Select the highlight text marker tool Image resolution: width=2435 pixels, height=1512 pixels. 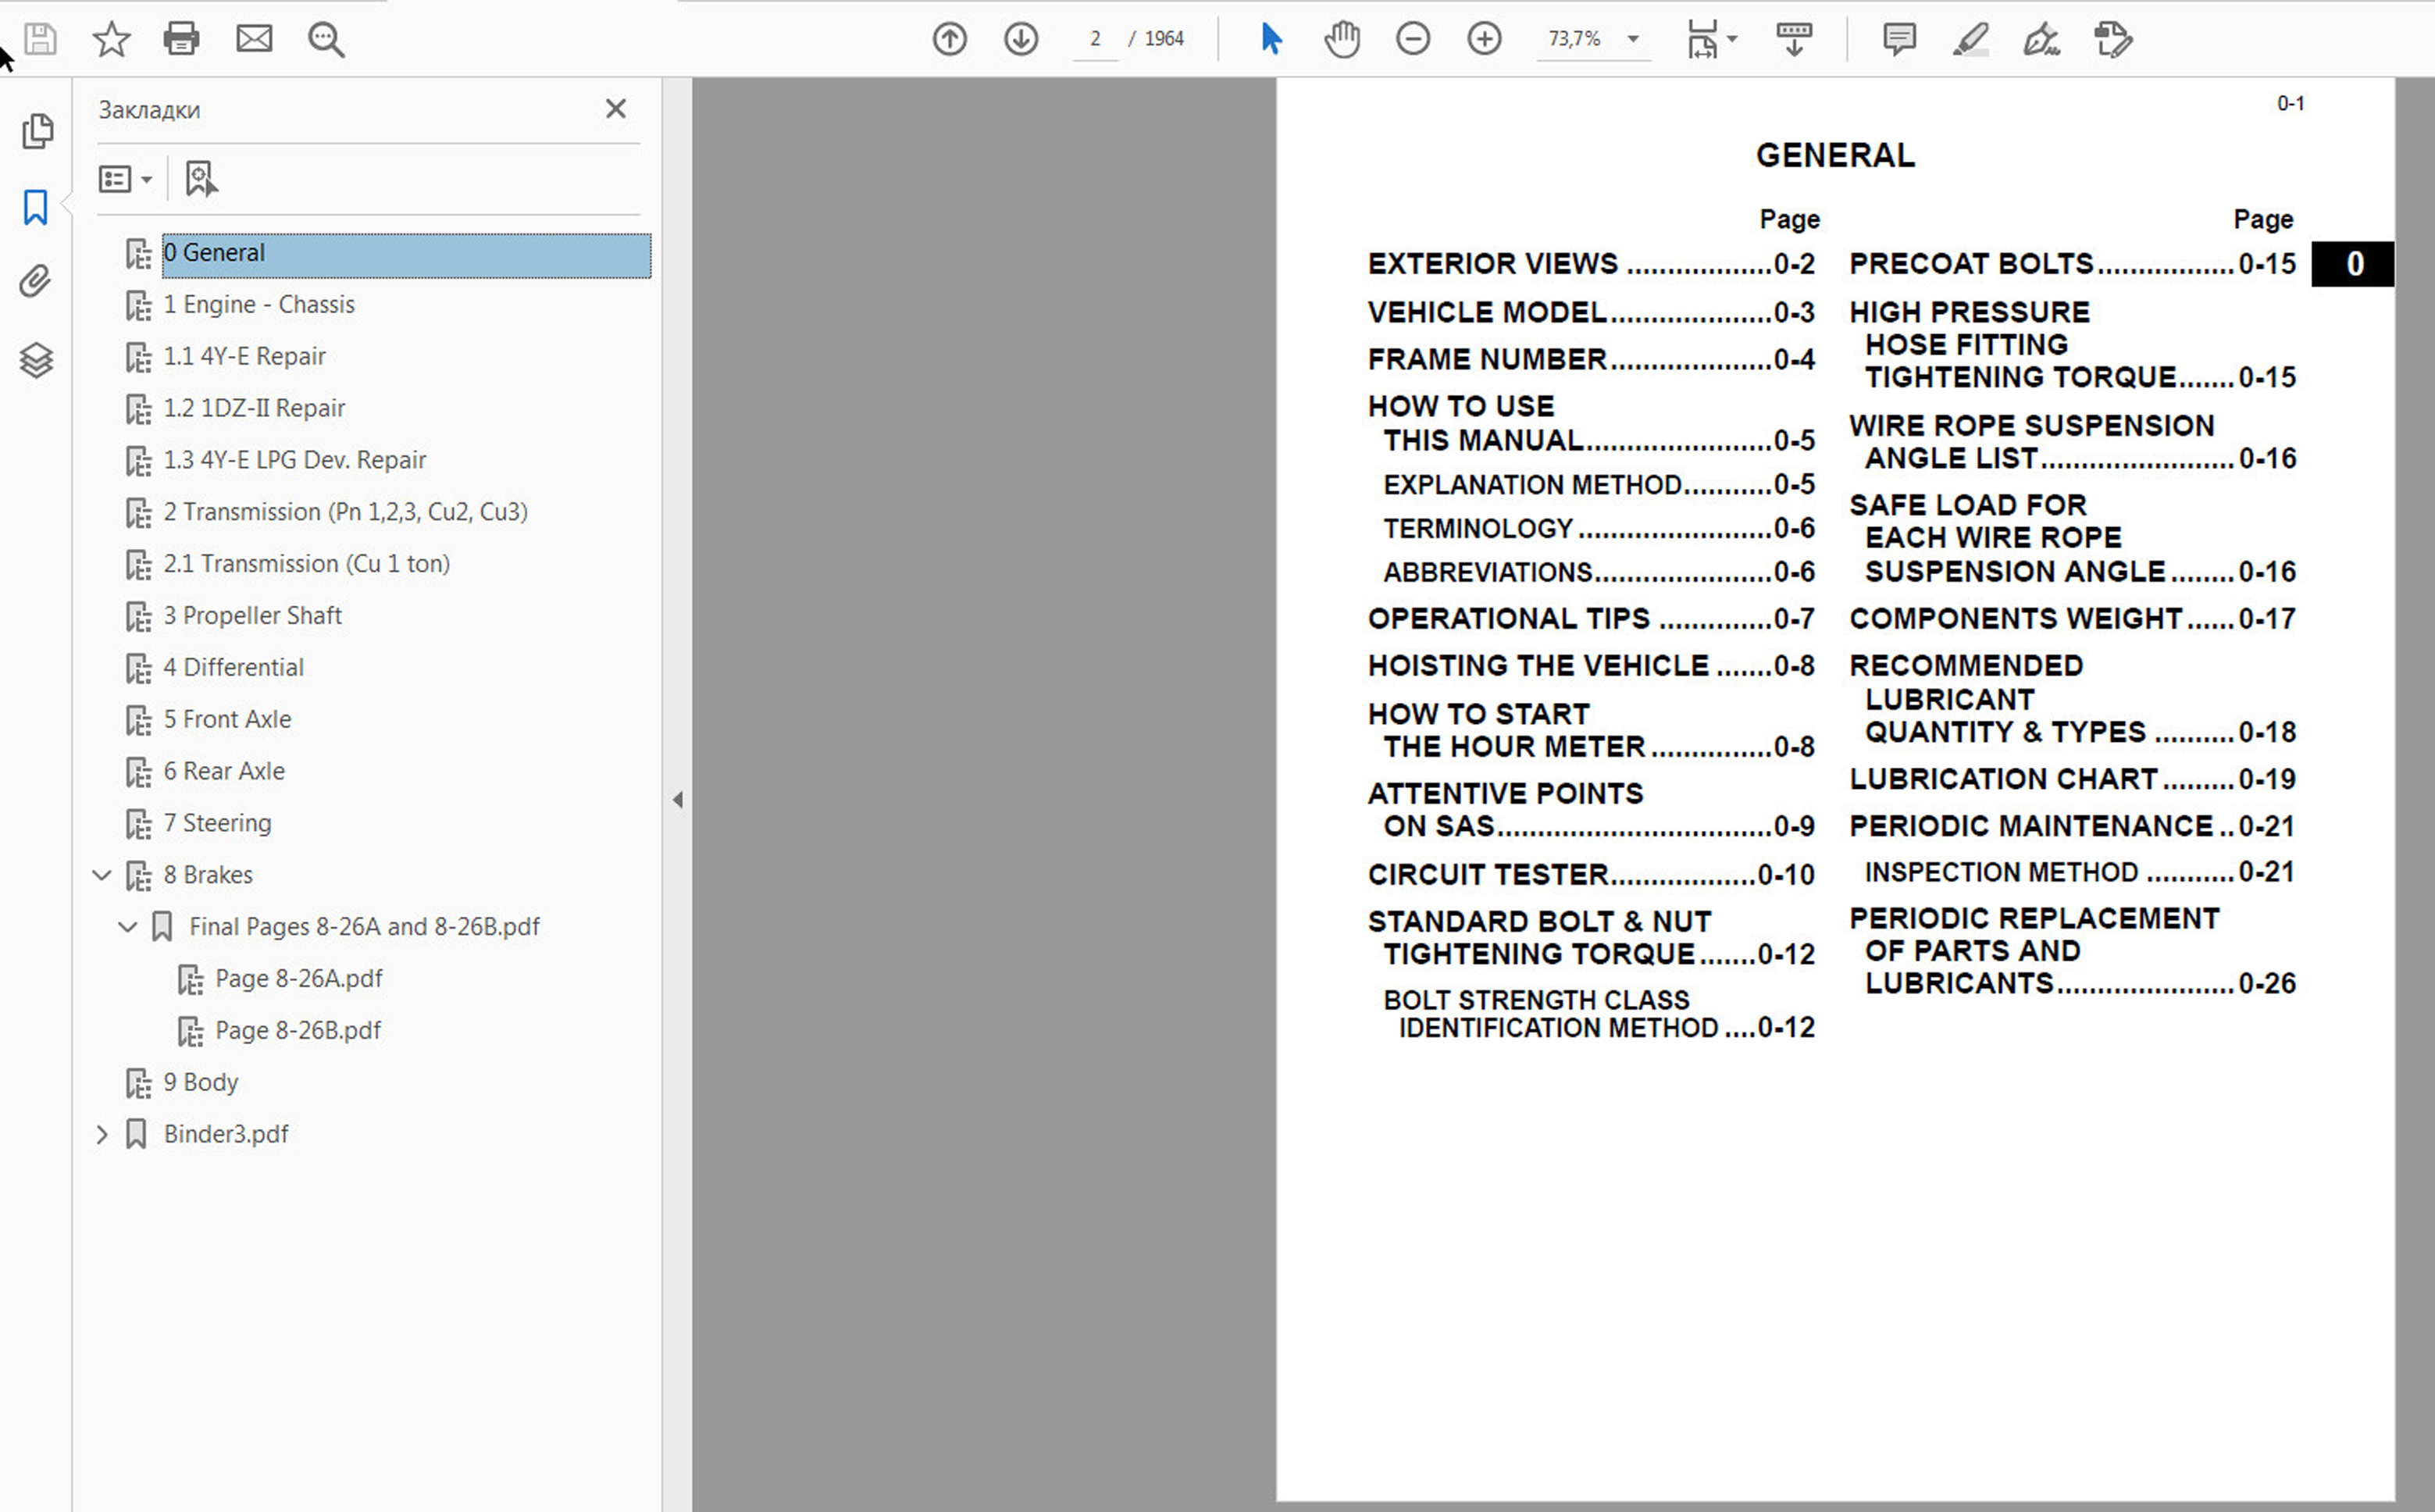pyautogui.click(x=1969, y=39)
